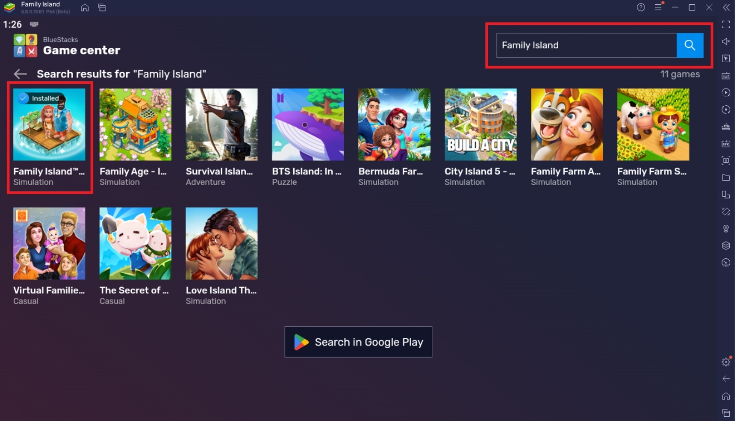Open the media folder sidebar icon
735x421 pixels.
(726, 177)
